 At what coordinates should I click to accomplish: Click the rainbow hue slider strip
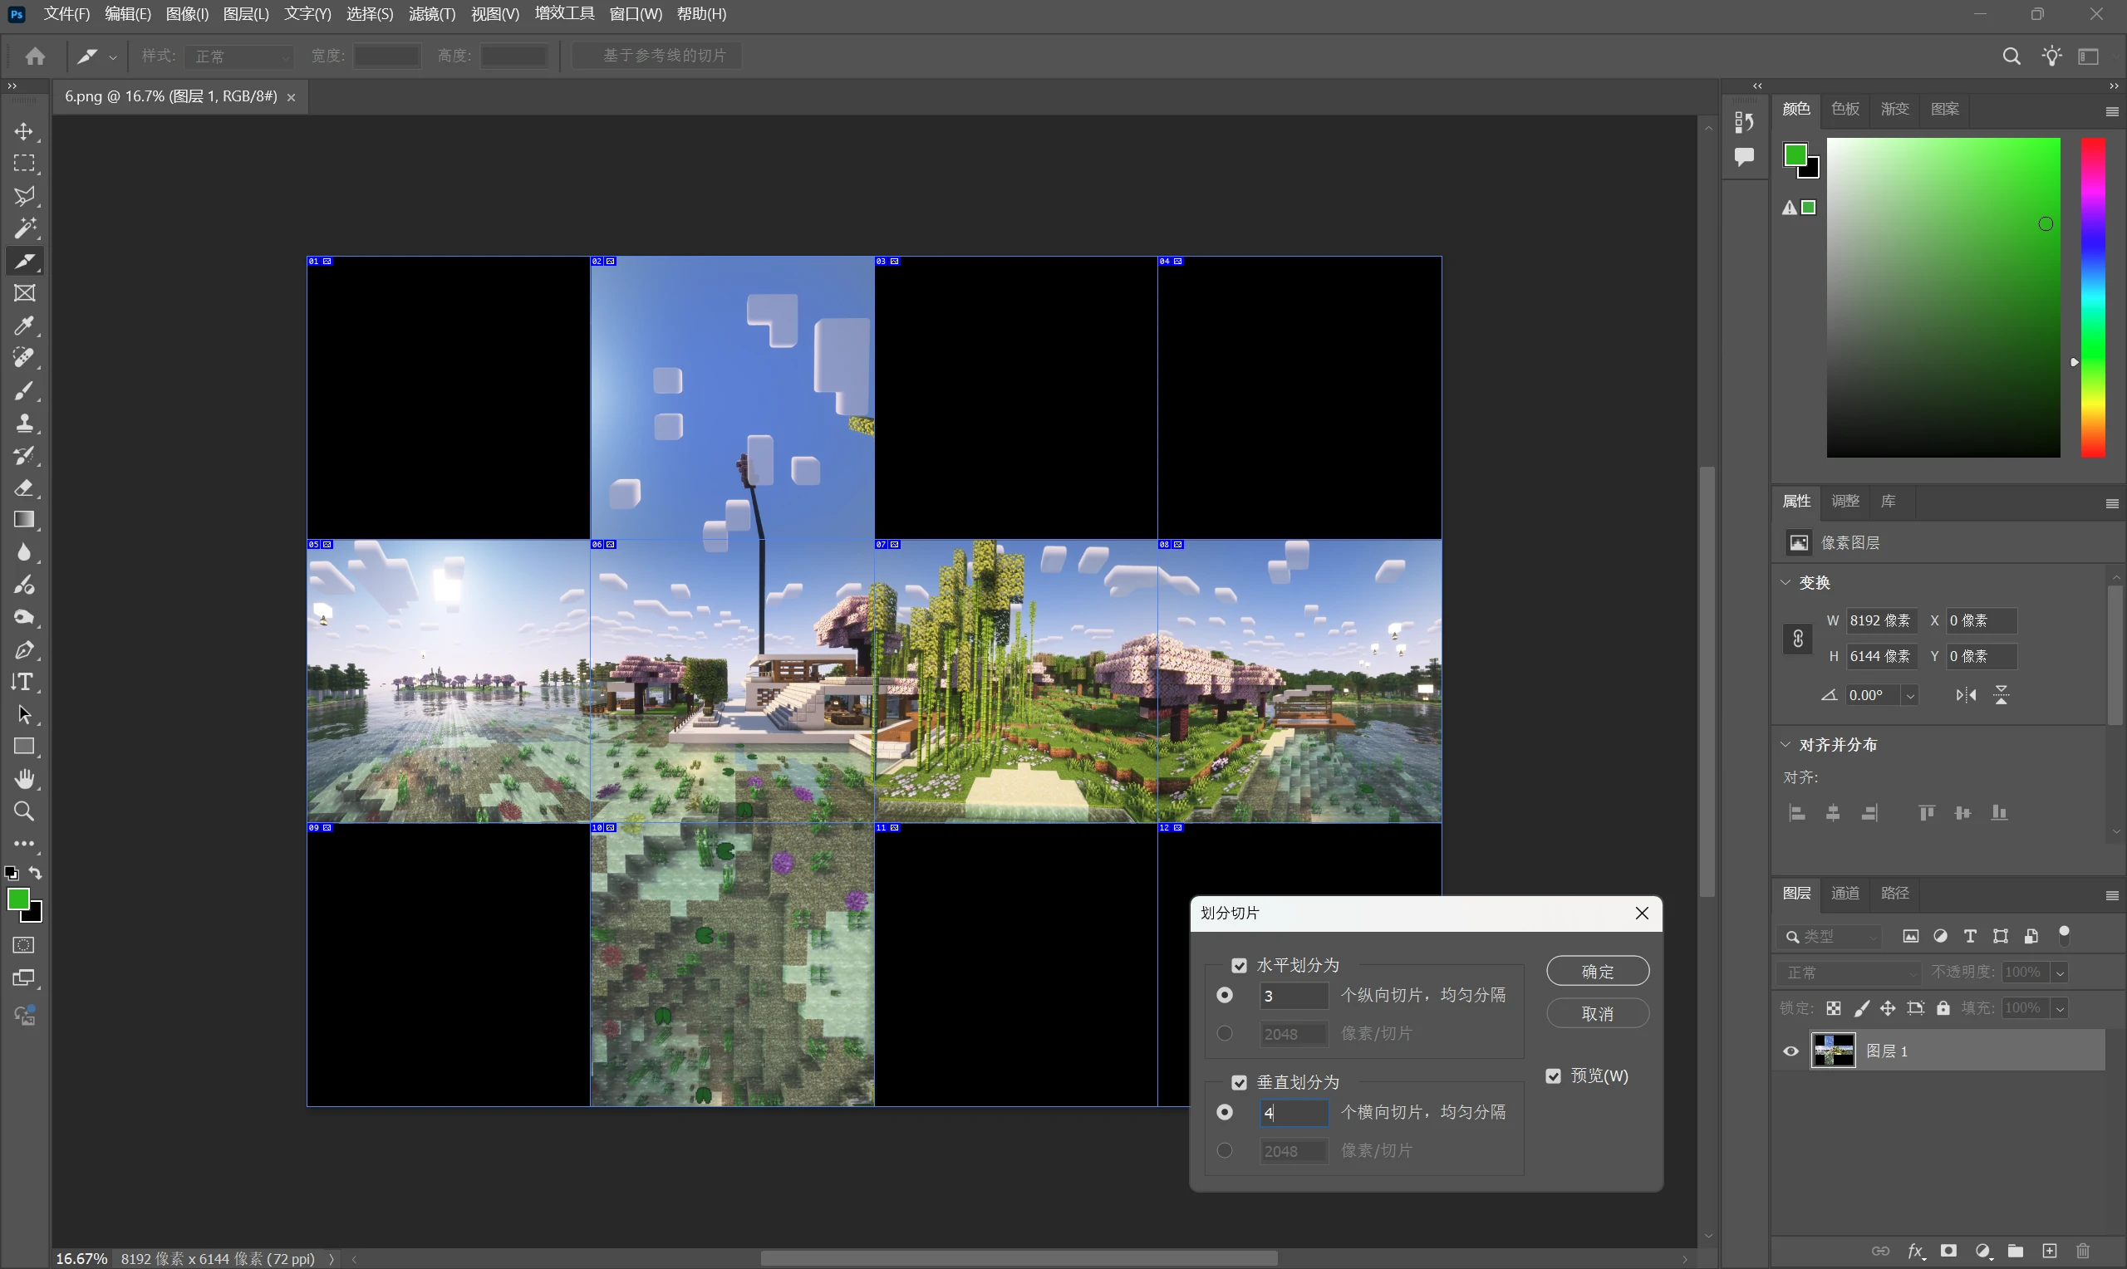pos(2092,297)
